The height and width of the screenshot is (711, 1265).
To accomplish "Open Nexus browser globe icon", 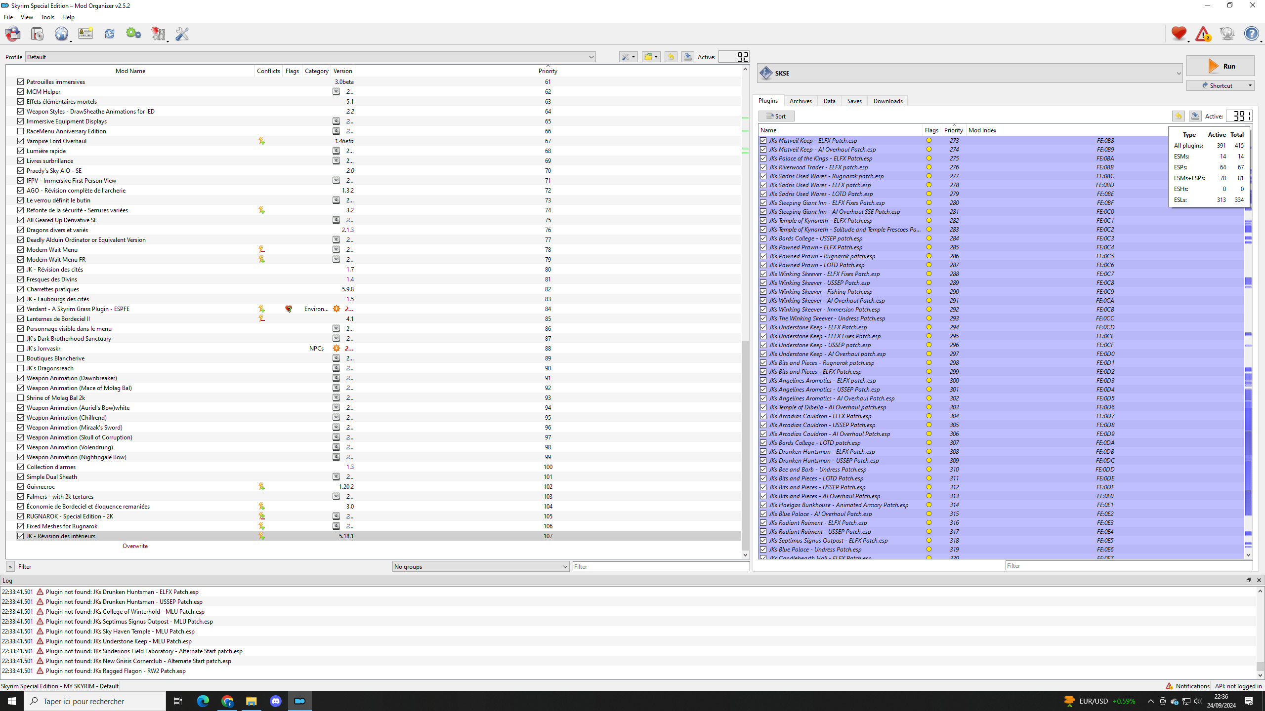I will [x=61, y=34].
